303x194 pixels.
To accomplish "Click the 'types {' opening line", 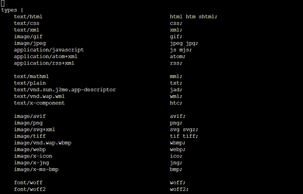I will tap(12, 10).
